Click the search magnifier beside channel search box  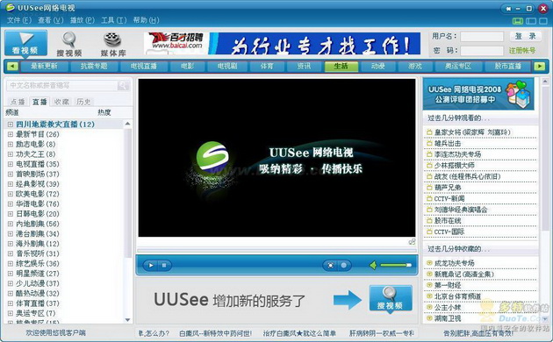tap(123, 86)
